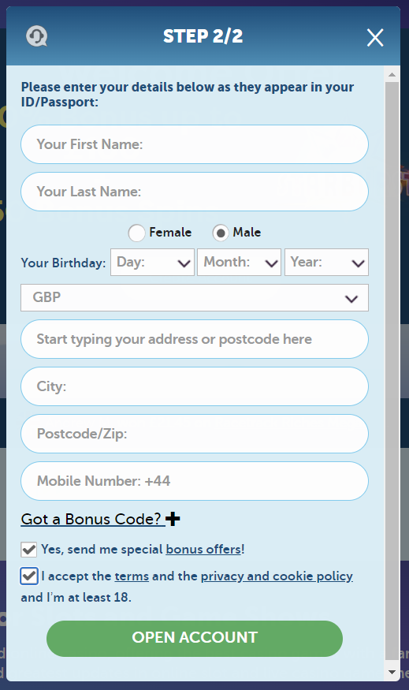
Task: Focus the Mobile Number field
Action: [195, 481]
